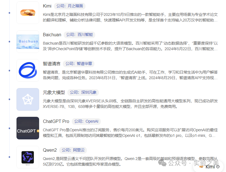Click ChatGPT Pro description mentioning 每月200美元
Screen dimensions: 226x172
pyautogui.click(x=130, y=133)
